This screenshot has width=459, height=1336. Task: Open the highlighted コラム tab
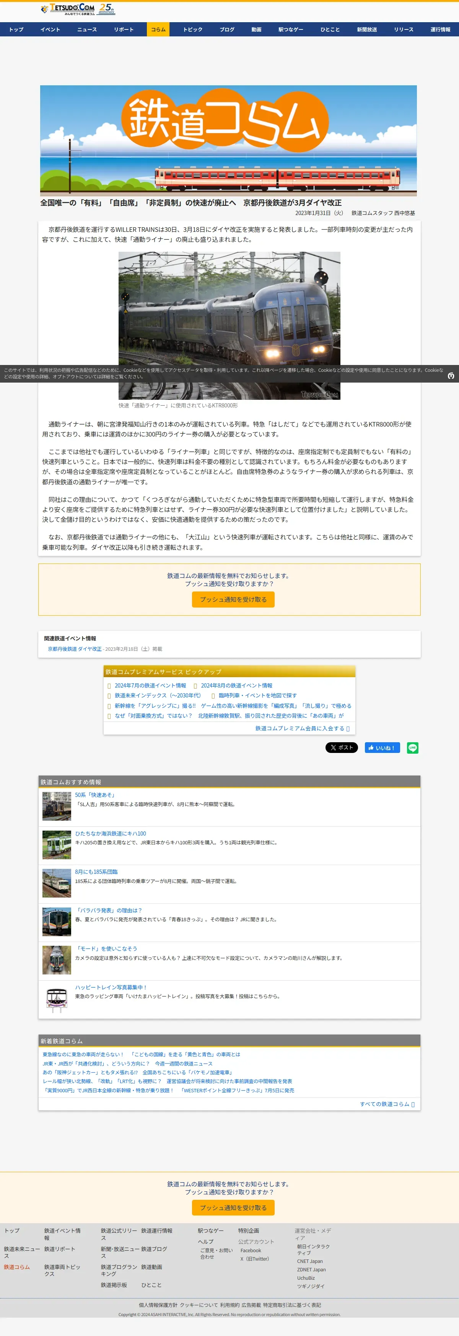tap(158, 29)
